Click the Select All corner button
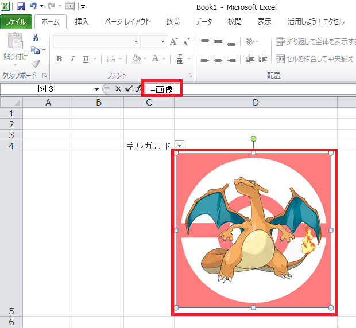The height and width of the screenshot is (328, 356). pos(11,103)
